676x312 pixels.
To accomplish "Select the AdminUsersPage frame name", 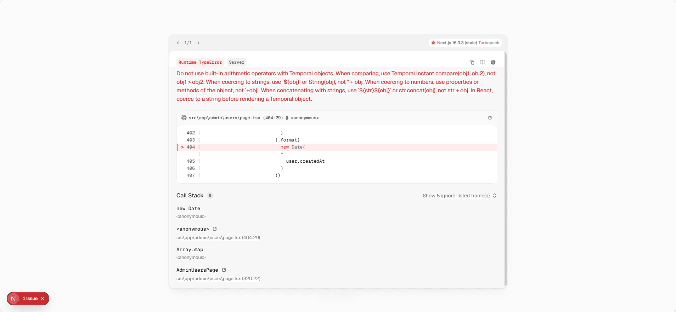I will [197, 270].
